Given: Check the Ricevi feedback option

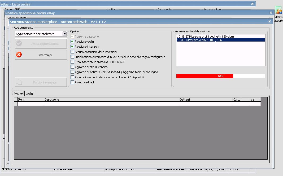Looking at the screenshot, I should coord(72,82).
